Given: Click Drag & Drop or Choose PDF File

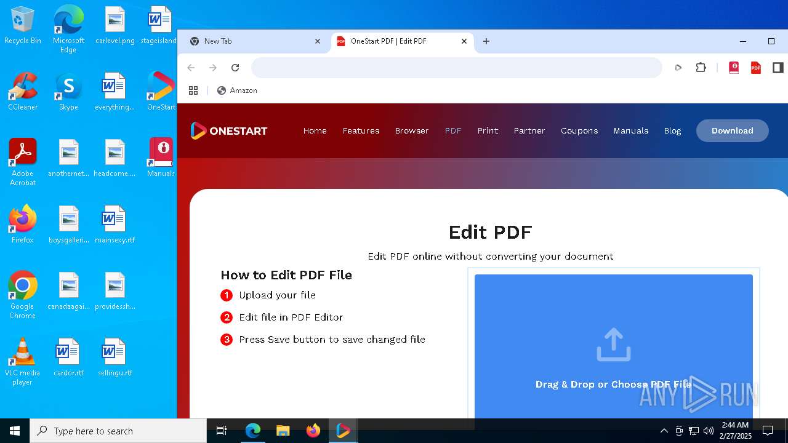Looking at the screenshot, I should click(x=614, y=385).
